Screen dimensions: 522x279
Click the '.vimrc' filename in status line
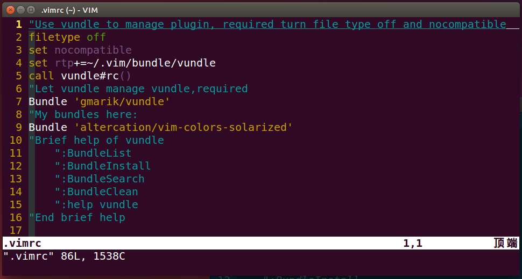[x=22, y=243]
